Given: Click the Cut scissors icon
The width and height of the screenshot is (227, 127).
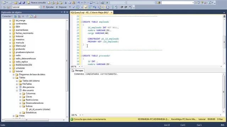Looking at the screenshot, I should pos(66,3).
